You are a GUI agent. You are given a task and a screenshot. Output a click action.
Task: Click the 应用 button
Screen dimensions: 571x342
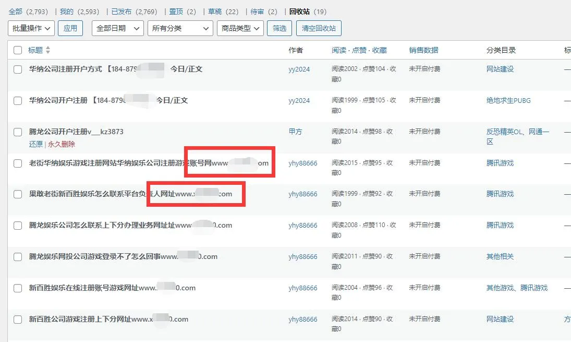70,28
